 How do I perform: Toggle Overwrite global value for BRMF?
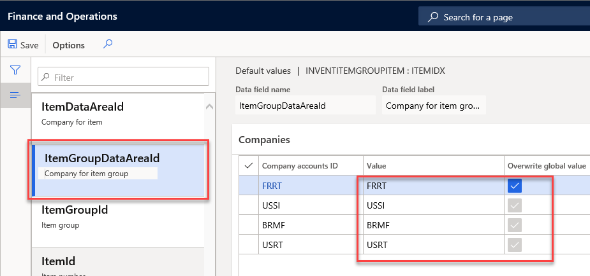[514, 225]
